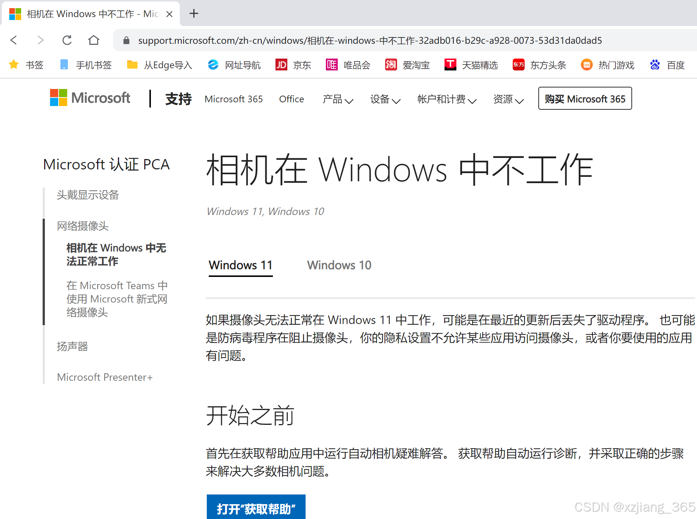The height and width of the screenshot is (519, 697).
Task: Open the 网址导航 bookmark
Action: tap(234, 65)
